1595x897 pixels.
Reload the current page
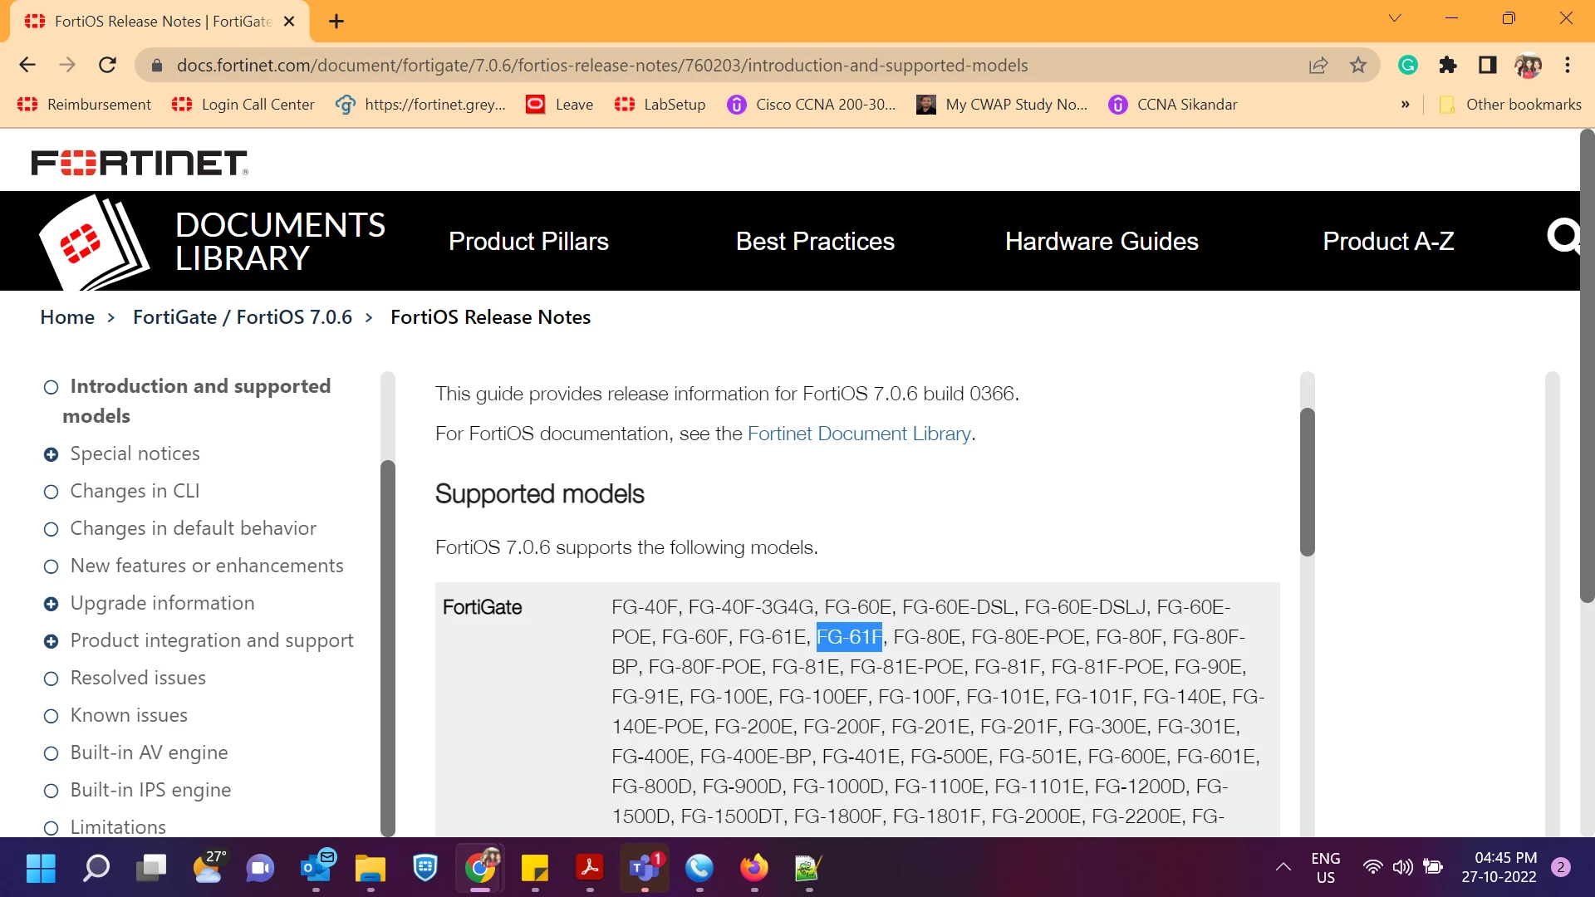pos(107,65)
